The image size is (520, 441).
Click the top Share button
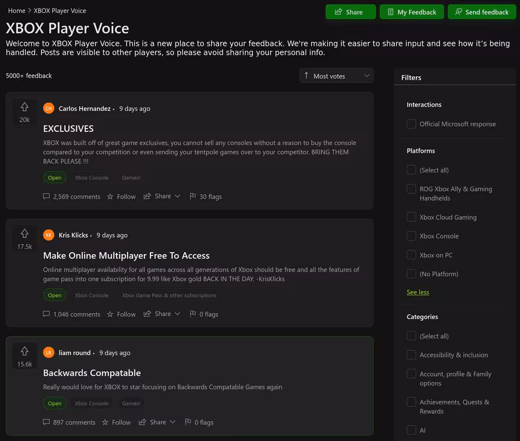click(x=351, y=12)
